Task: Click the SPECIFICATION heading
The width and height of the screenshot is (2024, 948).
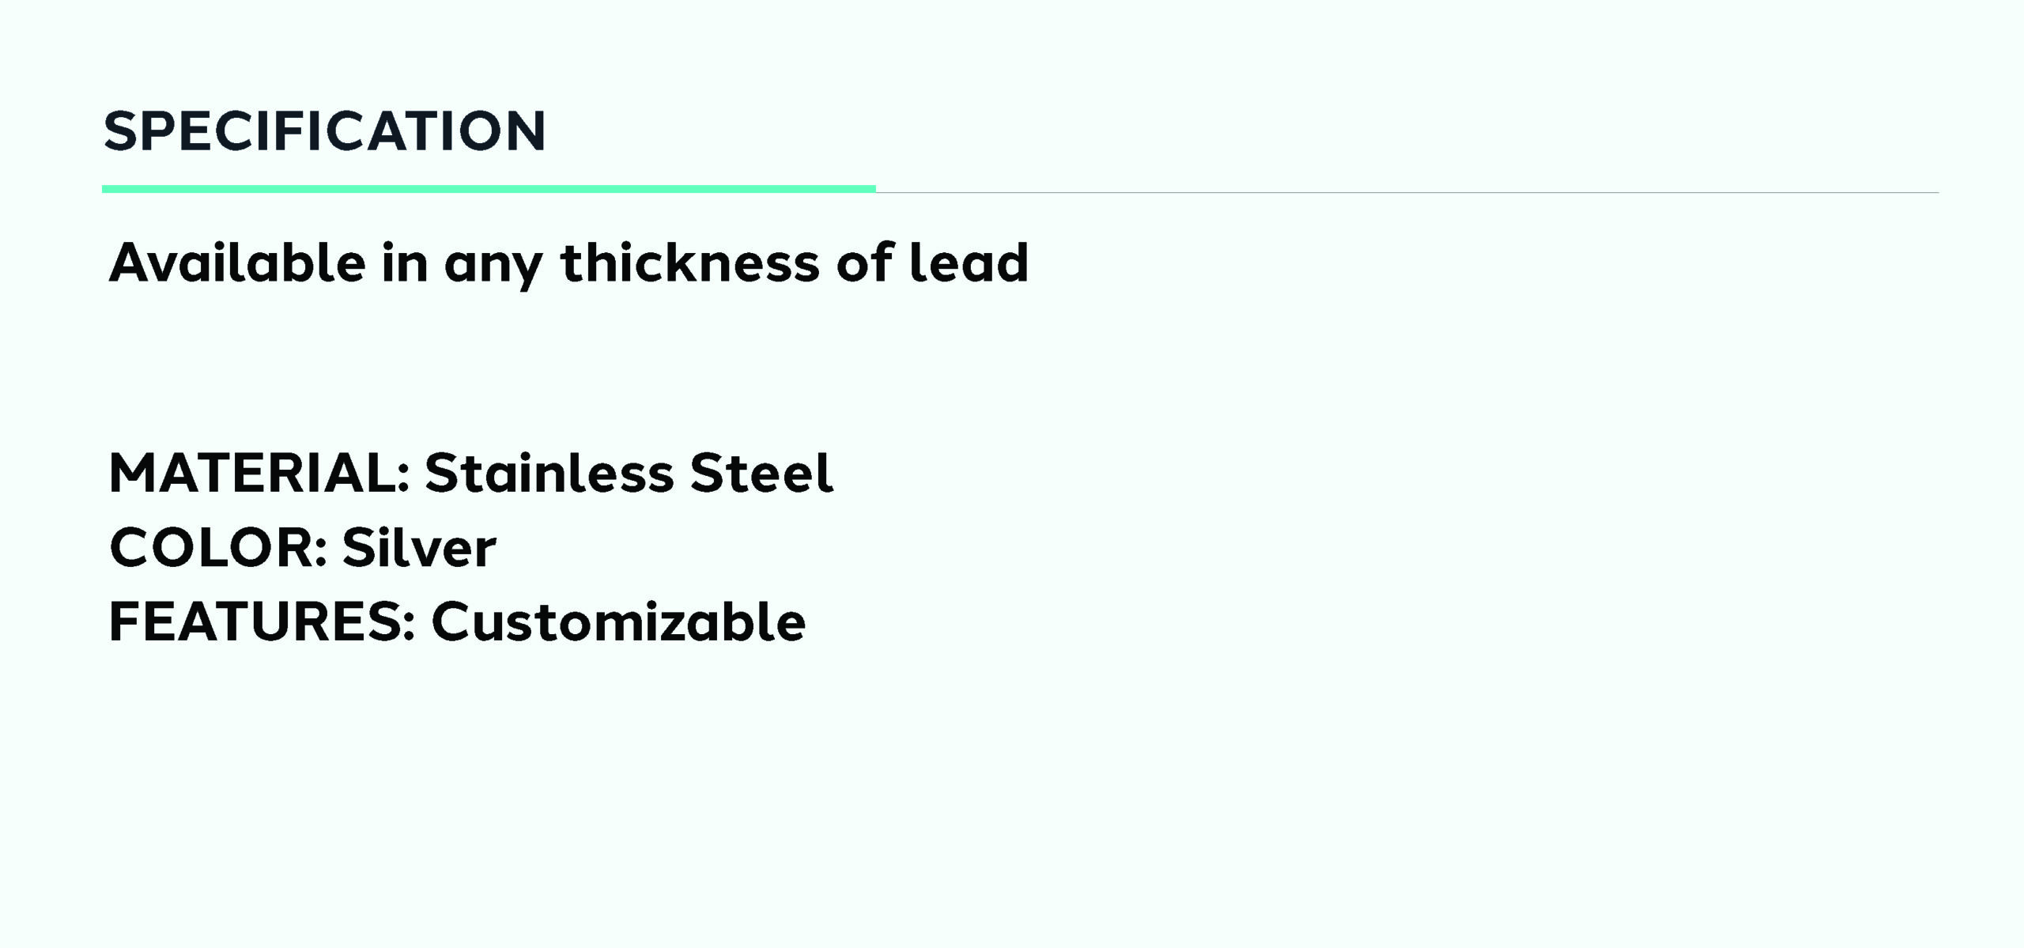Action: 324,130
